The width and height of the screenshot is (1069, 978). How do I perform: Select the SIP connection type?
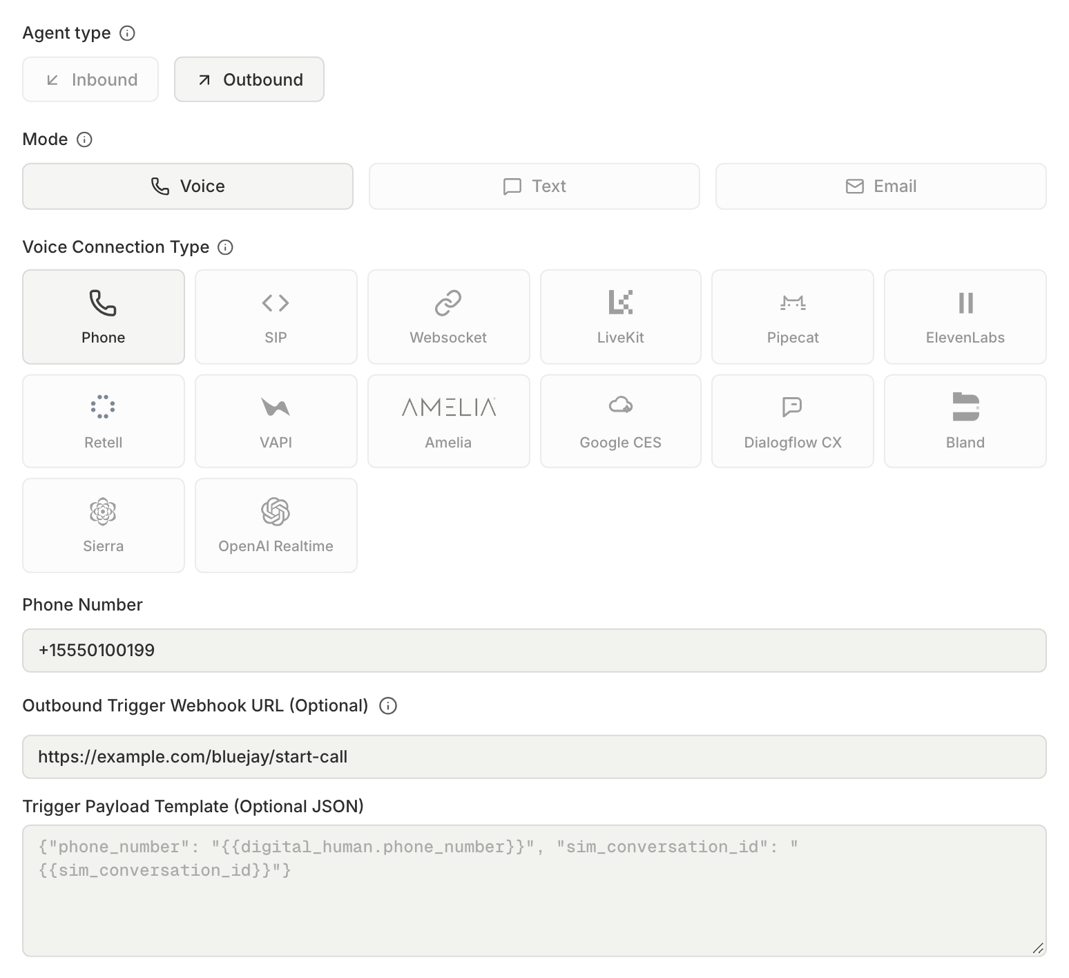[276, 317]
